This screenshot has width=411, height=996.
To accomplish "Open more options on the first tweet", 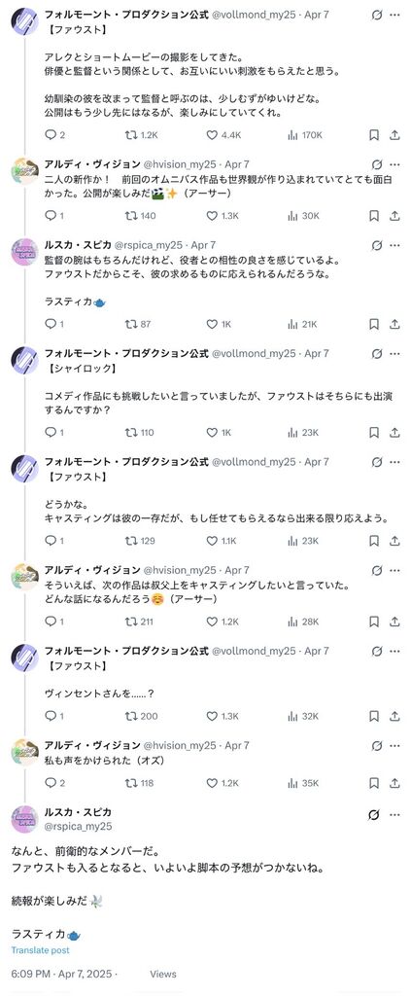I will [394, 15].
